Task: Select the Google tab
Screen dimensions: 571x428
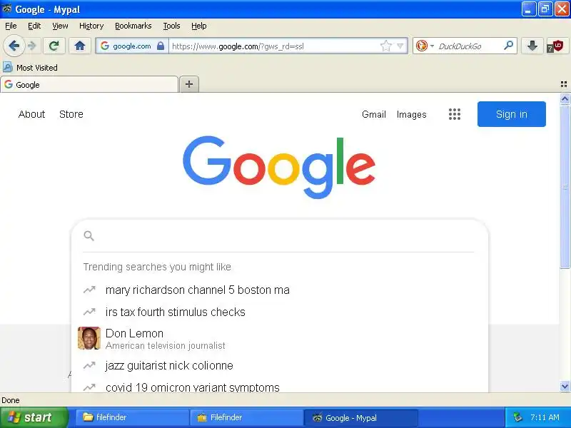Action: click(x=89, y=84)
